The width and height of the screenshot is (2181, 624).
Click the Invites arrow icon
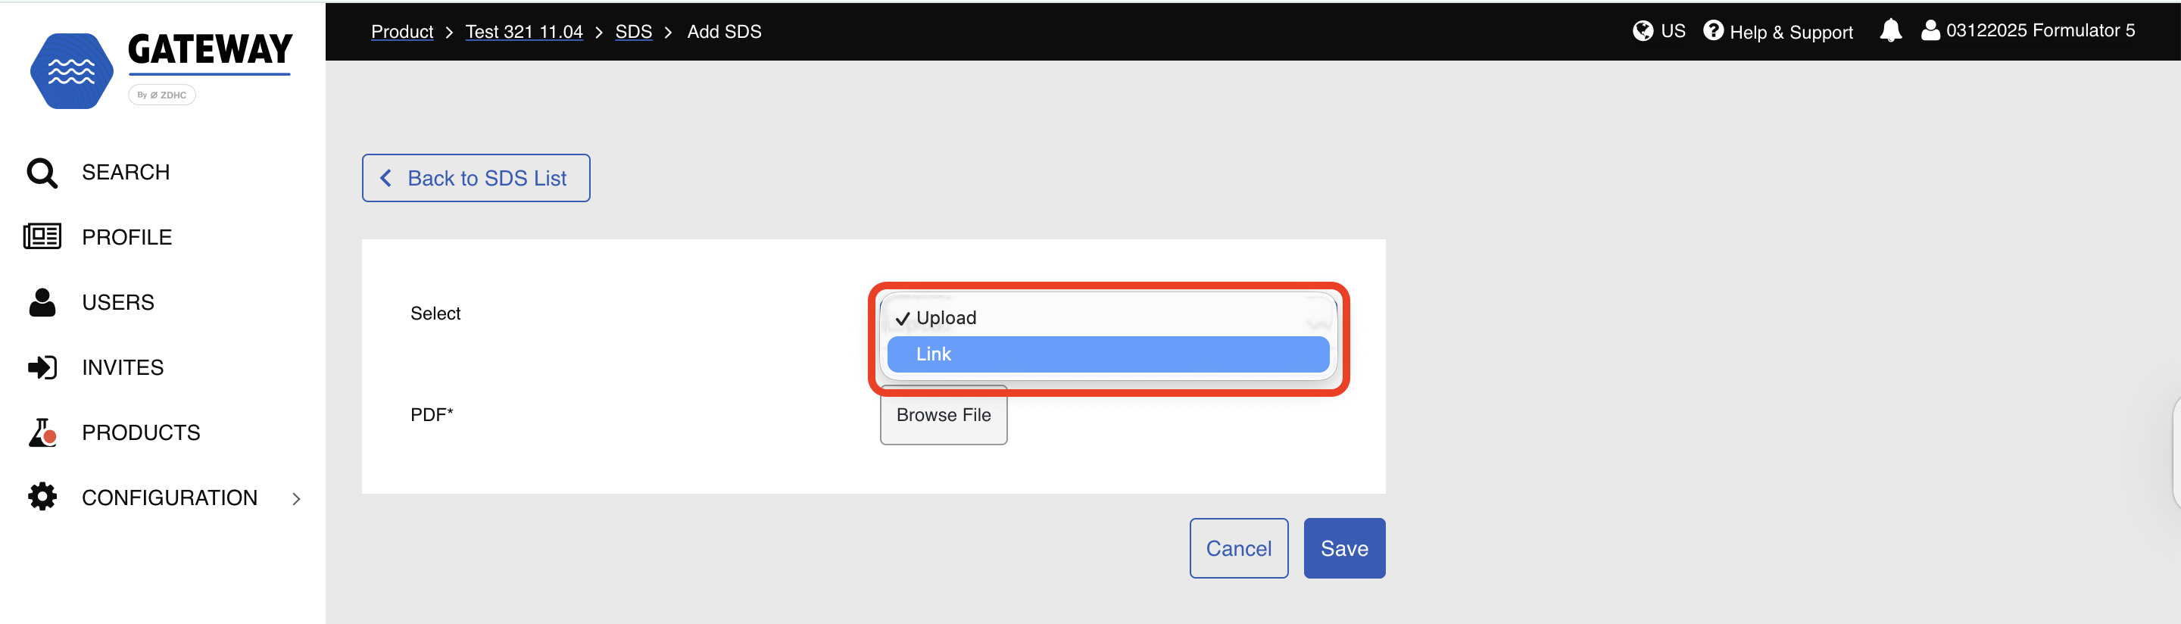(42, 367)
